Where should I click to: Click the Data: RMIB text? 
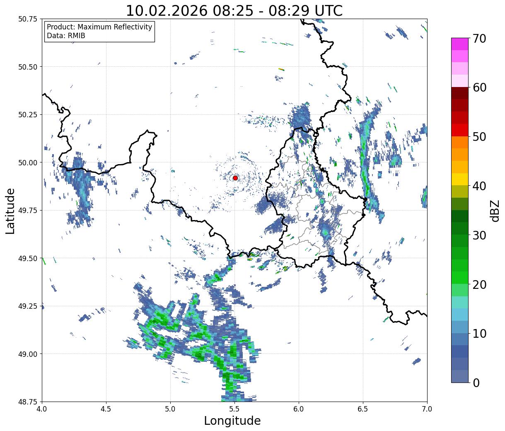coord(66,36)
